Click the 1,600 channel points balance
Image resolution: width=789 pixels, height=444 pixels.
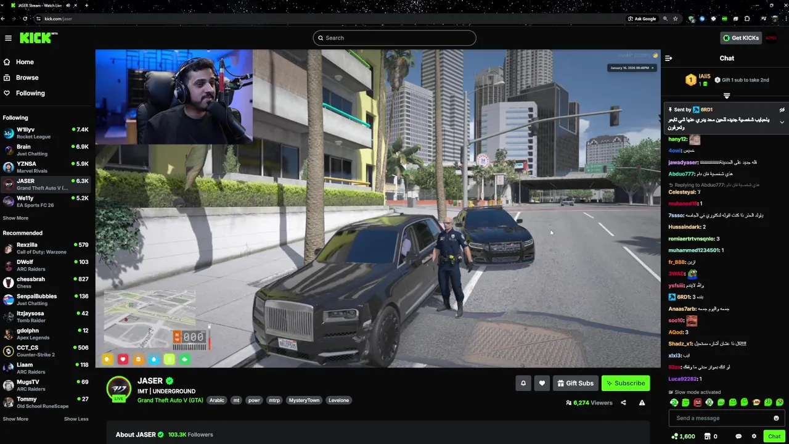click(x=683, y=436)
